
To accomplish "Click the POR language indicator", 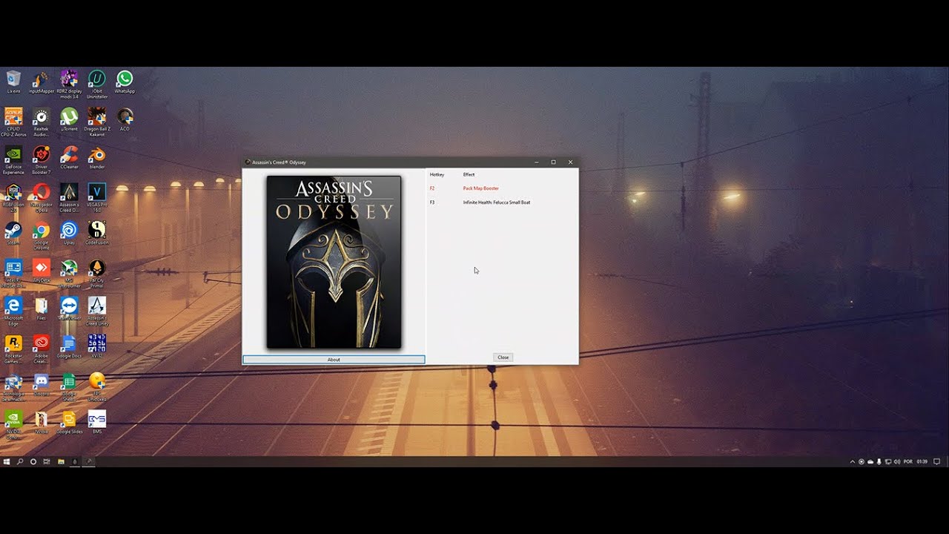I will coord(908,461).
